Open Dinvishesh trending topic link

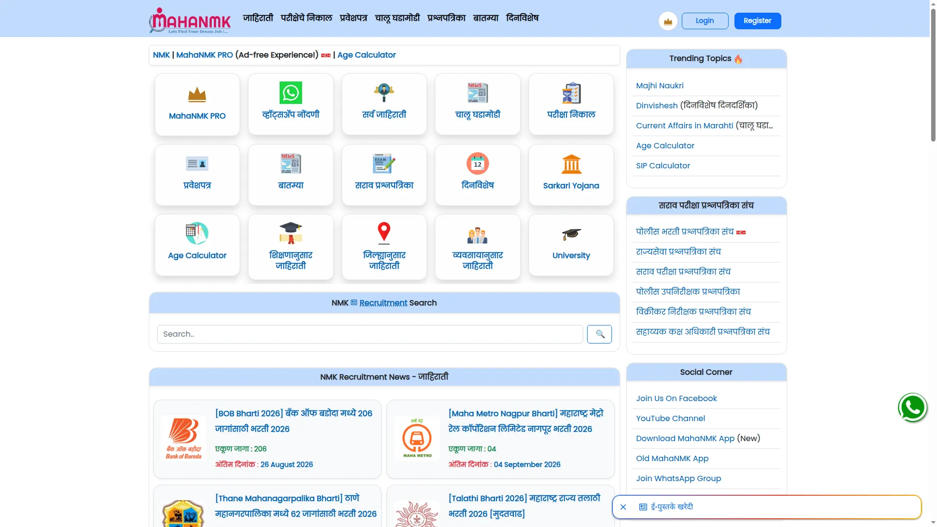tap(657, 106)
